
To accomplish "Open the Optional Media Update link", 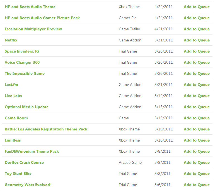I will (27, 107).
